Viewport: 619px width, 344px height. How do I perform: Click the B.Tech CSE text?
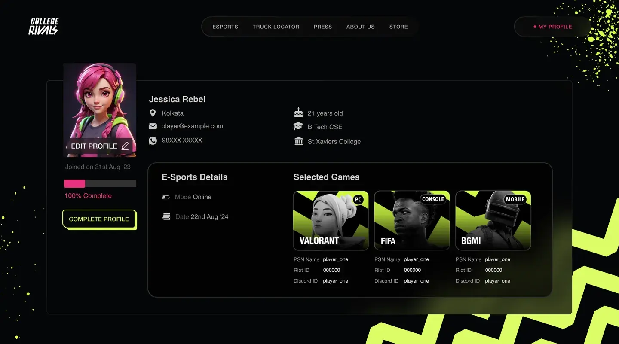tap(325, 127)
